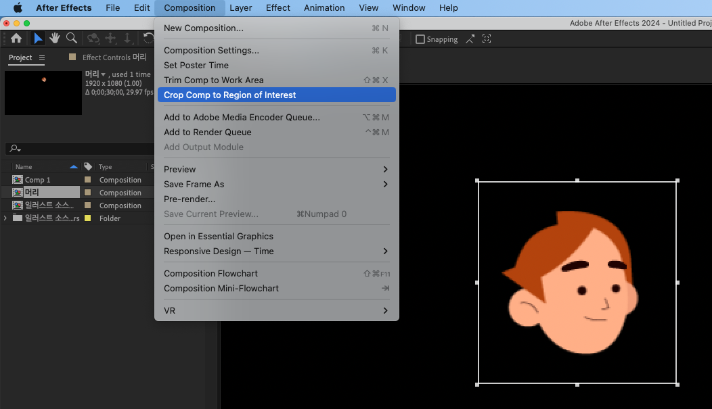Open the Layer menu
The height and width of the screenshot is (409, 712).
pyautogui.click(x=241, y=7)
